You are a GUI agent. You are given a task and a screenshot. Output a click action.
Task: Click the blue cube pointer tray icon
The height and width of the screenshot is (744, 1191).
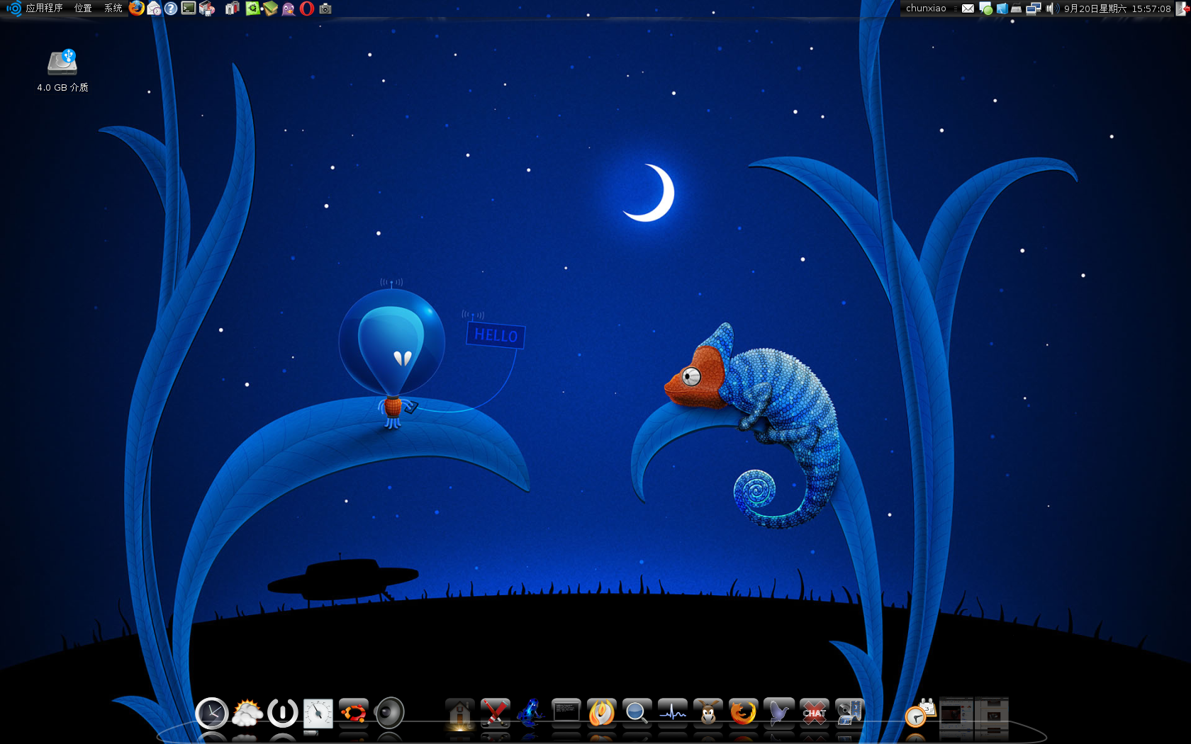pyautogui.click(x=1002, y=9)
